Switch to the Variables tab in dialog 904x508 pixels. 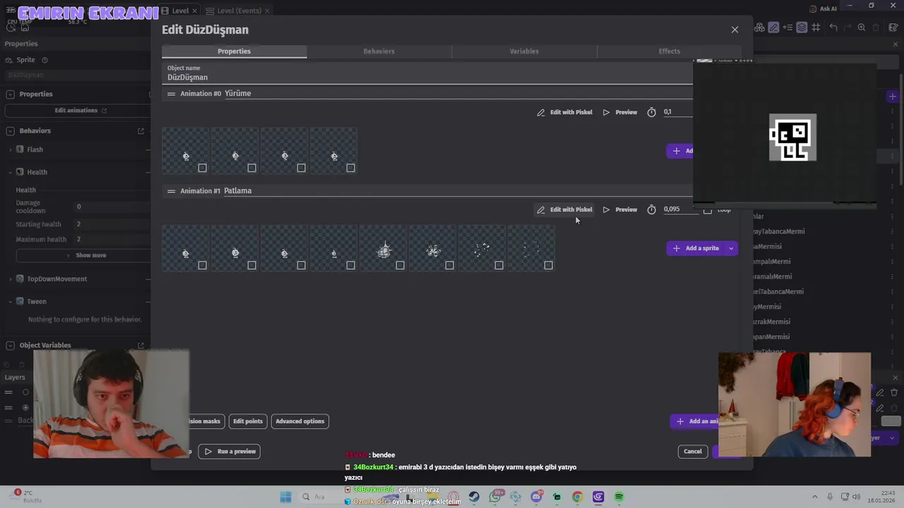(524, 52)
